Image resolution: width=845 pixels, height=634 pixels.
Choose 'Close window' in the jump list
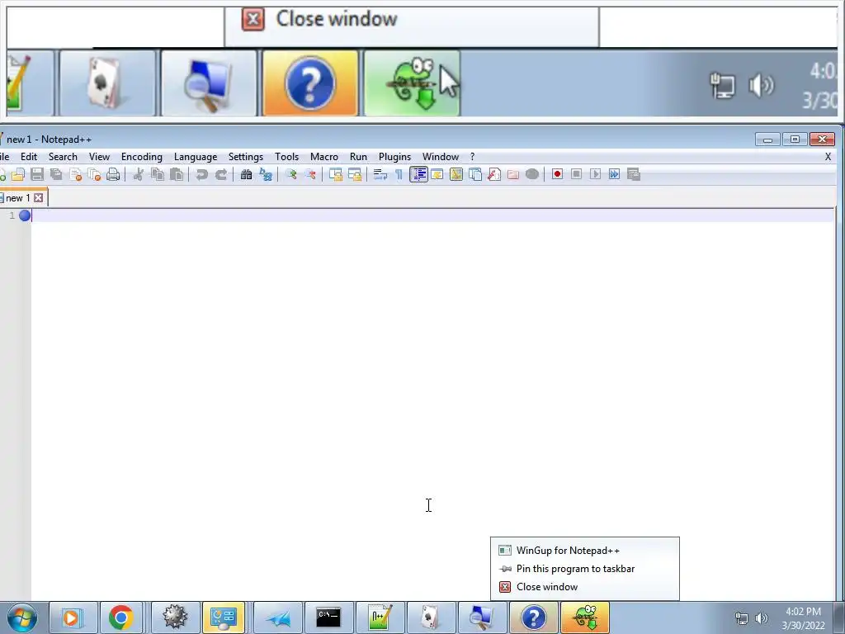point(585,587)
